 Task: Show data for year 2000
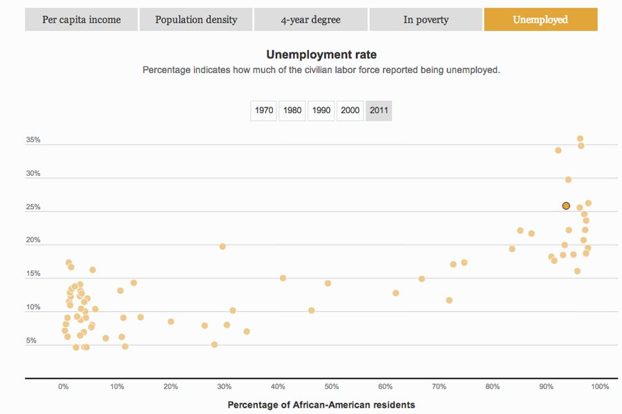[350, 110]
